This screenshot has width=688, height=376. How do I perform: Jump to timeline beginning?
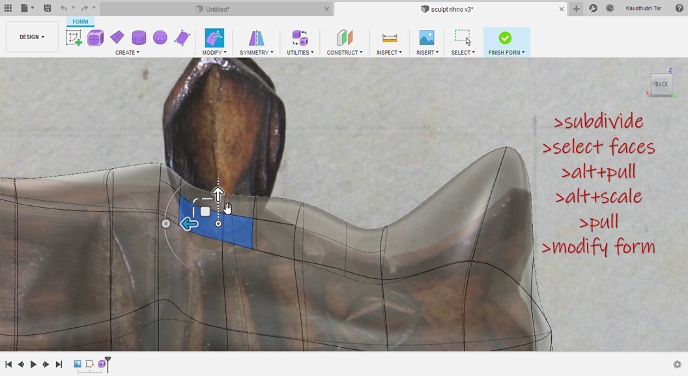click(8, 364)
